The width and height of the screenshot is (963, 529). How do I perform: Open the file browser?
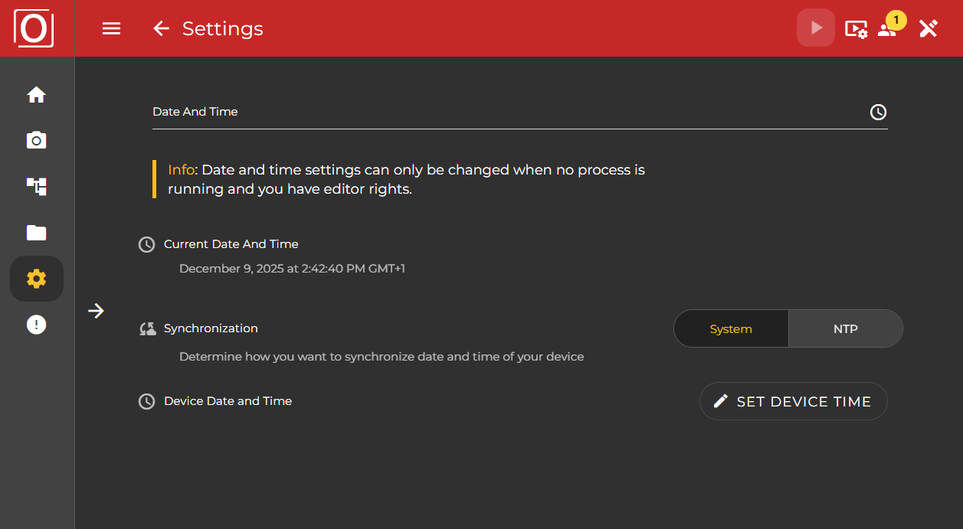click(x=36, y=232)
